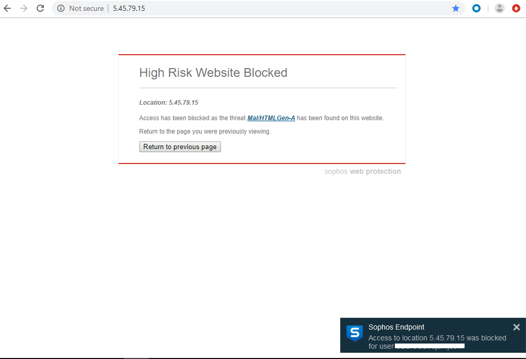526x359 pixels.
Task: Reload the blocked page
Action: [40, 8]
